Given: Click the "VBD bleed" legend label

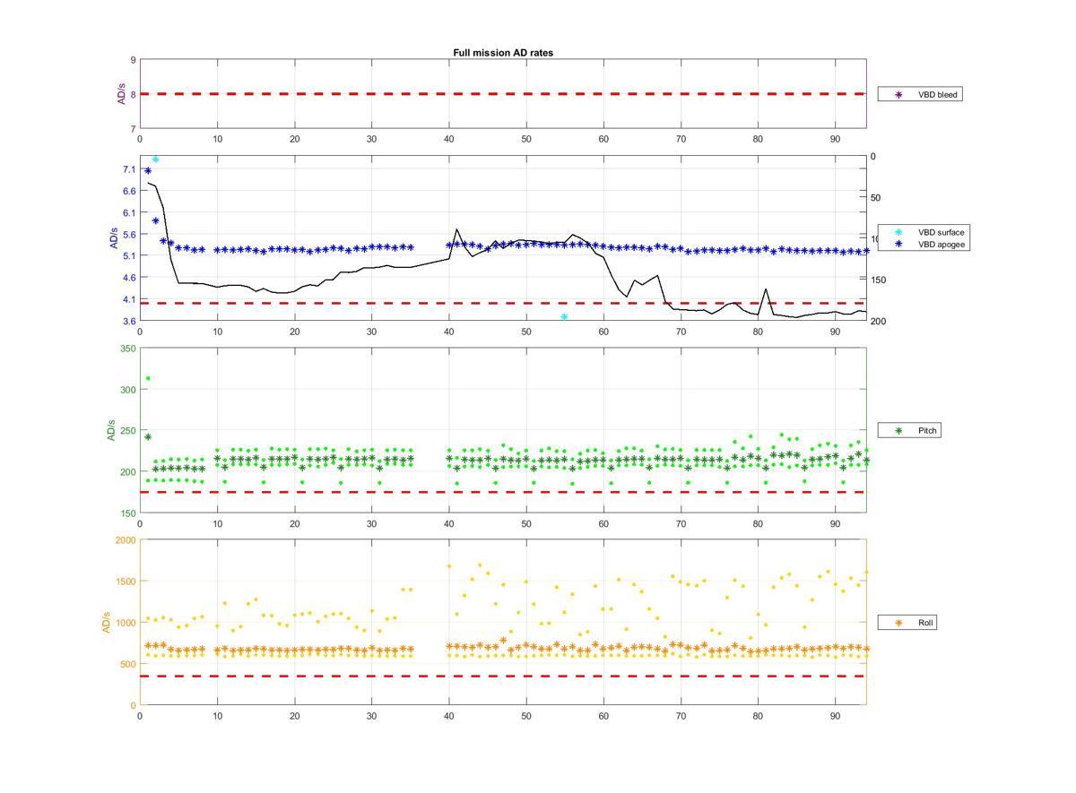Looking at the screenshot, I should (938, 94).
